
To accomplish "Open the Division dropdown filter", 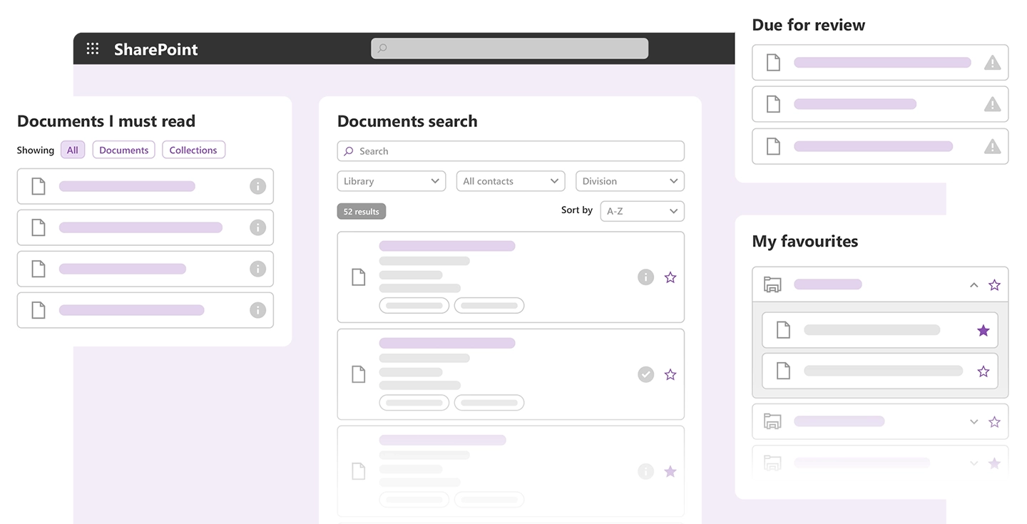I will coord(630,181).
